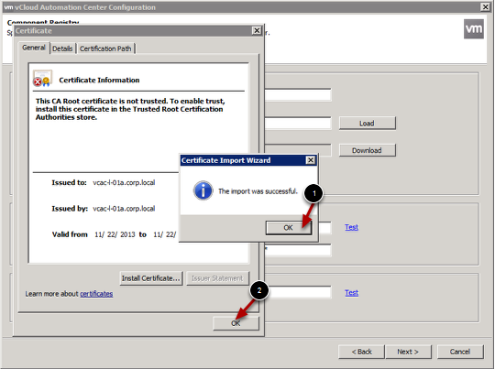Click the blue information icon in wizard dialog

pos(203,190)
